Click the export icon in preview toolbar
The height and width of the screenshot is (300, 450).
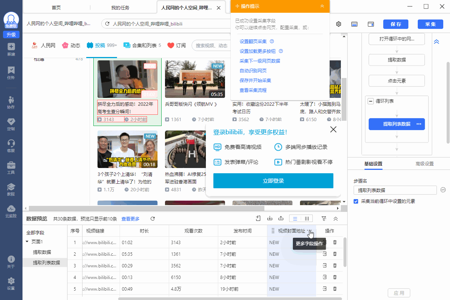tap(280, 219)
